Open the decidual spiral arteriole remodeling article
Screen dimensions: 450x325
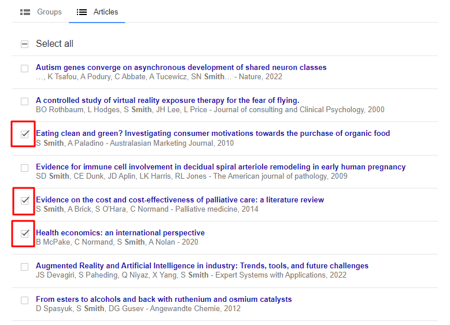tap(220, 167)
